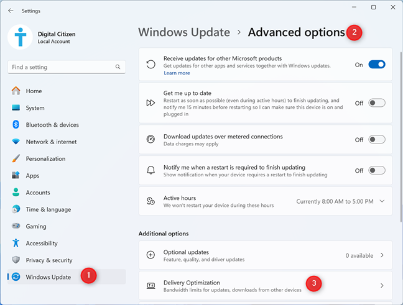This screenshot has width=403, height=305.
Task: Expand the Active hours chevron
Action: pos(382,201)
